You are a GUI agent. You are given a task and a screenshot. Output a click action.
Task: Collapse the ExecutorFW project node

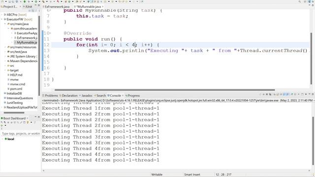point(2,19)
